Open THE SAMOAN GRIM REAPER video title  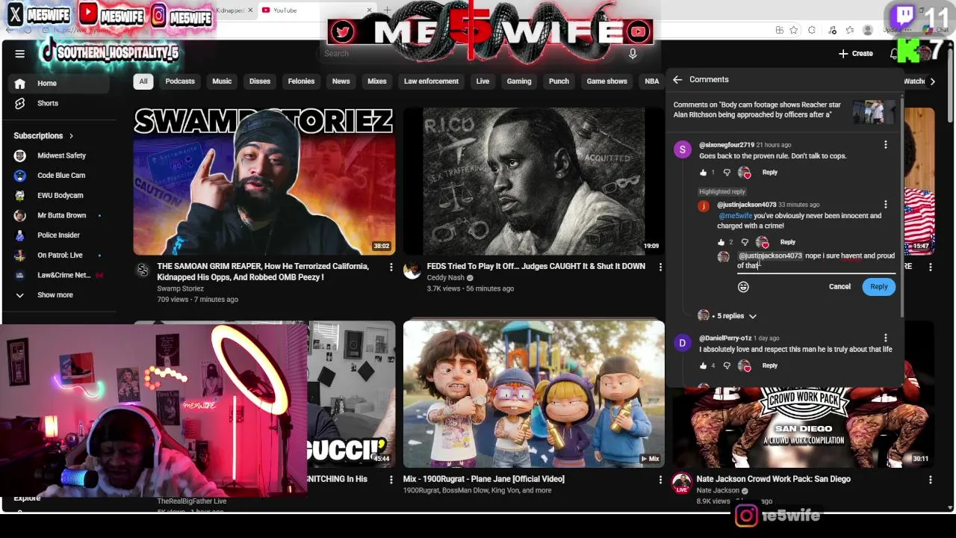(x=262, y=272)
